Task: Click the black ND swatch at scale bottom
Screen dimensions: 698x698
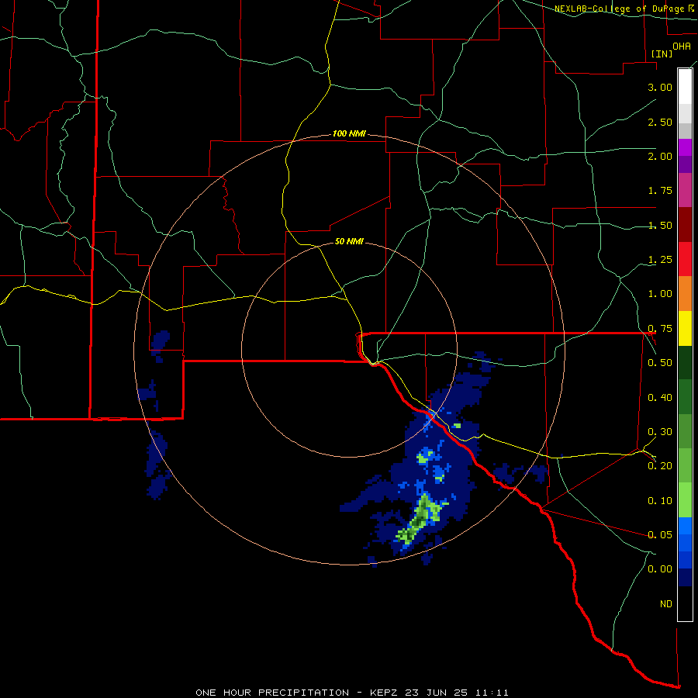Action: (x=685, y=603)
